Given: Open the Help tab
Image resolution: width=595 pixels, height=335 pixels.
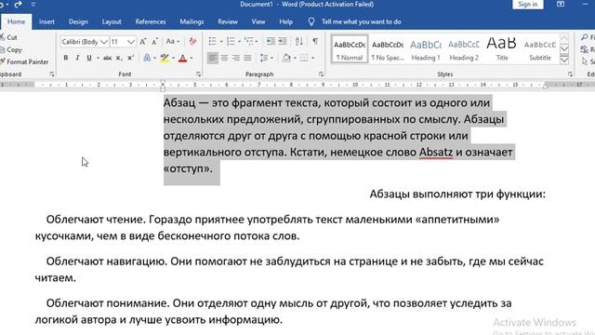Looking at the screenshot, I should pyautogui.click(x=285, y=21).
